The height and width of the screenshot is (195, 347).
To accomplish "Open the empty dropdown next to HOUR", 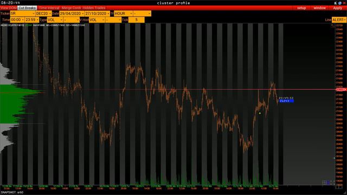I will pos(142,14).
